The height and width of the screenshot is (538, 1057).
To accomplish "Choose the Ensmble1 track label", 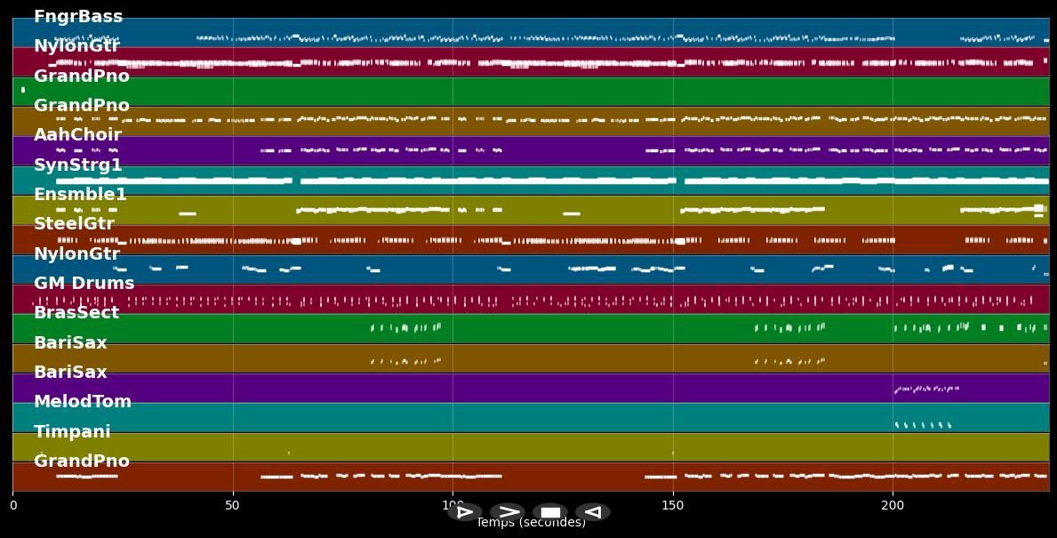I will (x=80, y=195).
